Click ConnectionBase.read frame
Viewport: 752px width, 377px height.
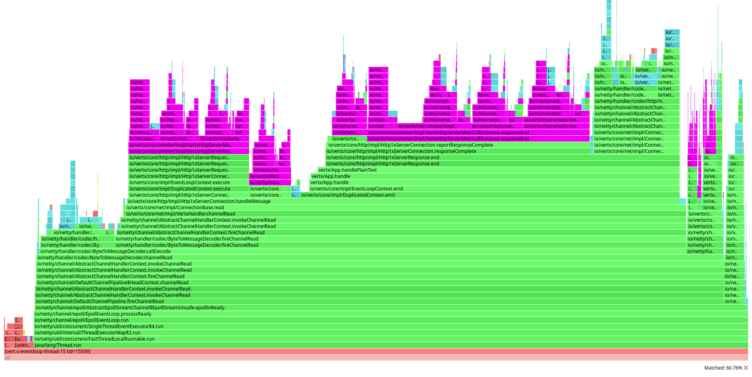click(405, 208)
